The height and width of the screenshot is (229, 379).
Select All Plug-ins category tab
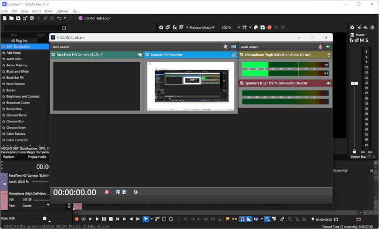coord(19,41)
